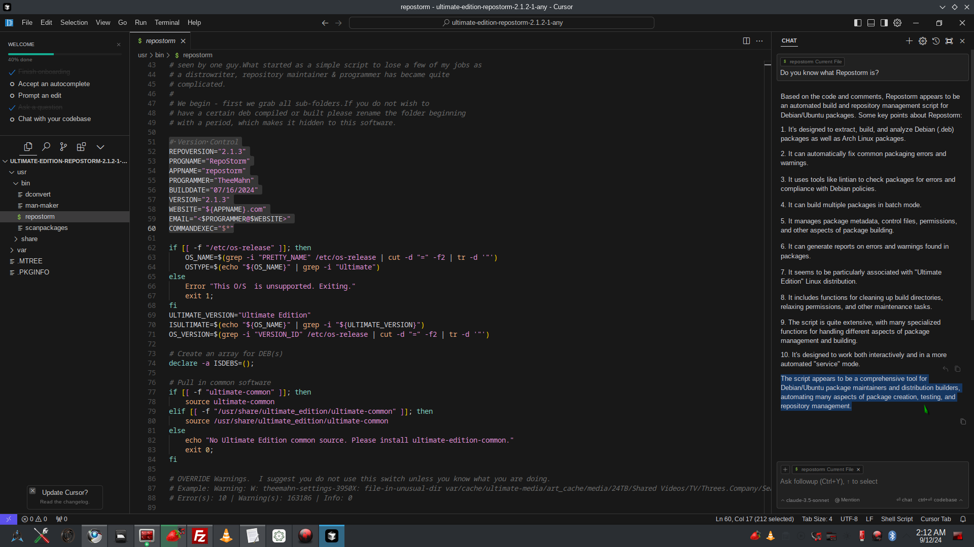
Task: Change Tab Size: 4 setting
Action: pos(817,519)
